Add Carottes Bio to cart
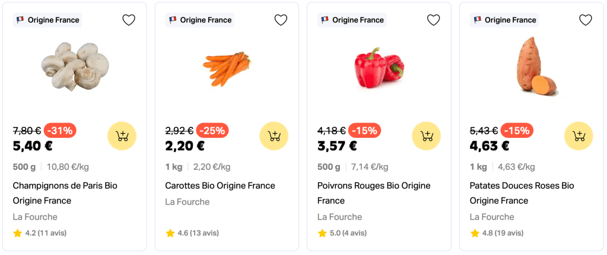The height and width of the screenshot is (255, 607). (x=274, y=136)
